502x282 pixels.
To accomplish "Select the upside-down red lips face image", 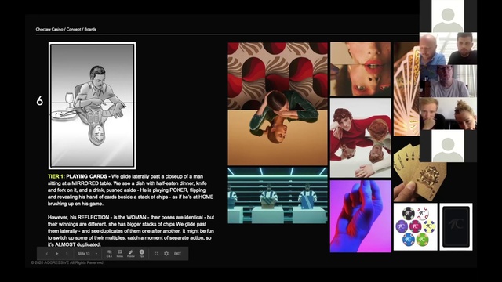I will (x=361, y=69).
